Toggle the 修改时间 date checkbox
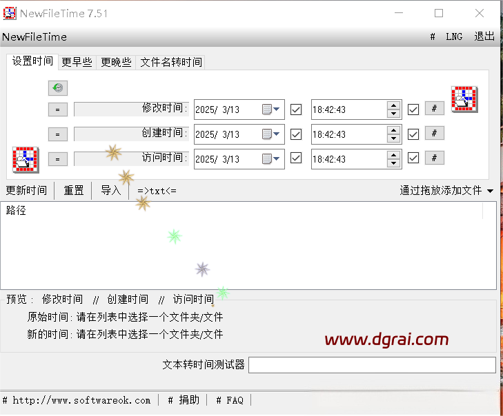The width and height of the screenshot is (503, 416). [296, 109]
